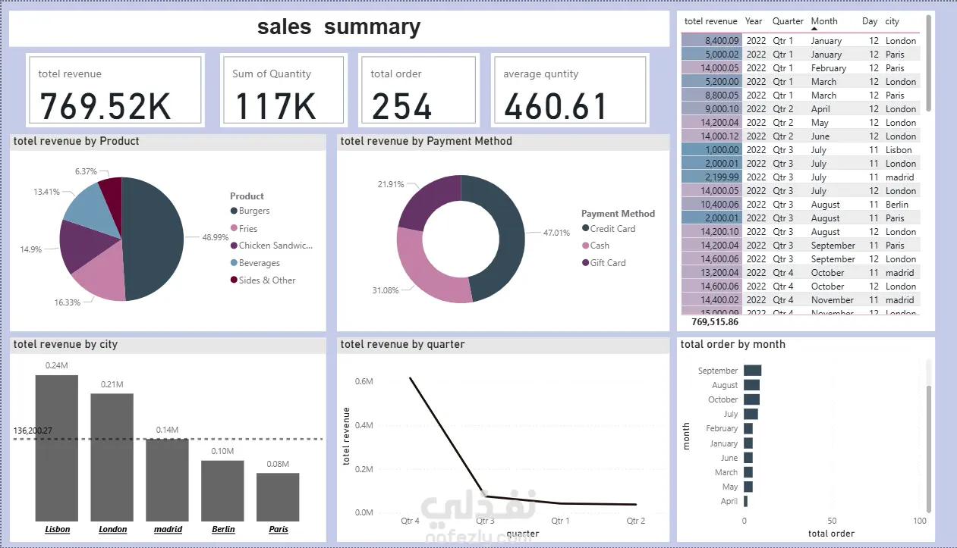The height and width of the screenshot is (548, 957).
Task: Click Gift Card legend dot
Action: (x=585, y=263)
